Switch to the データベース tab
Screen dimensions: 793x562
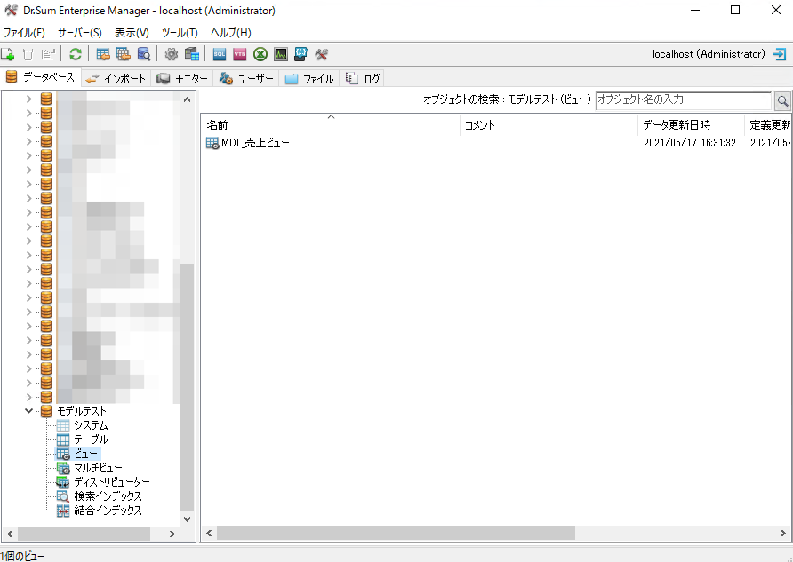click(x=40, y=77)
